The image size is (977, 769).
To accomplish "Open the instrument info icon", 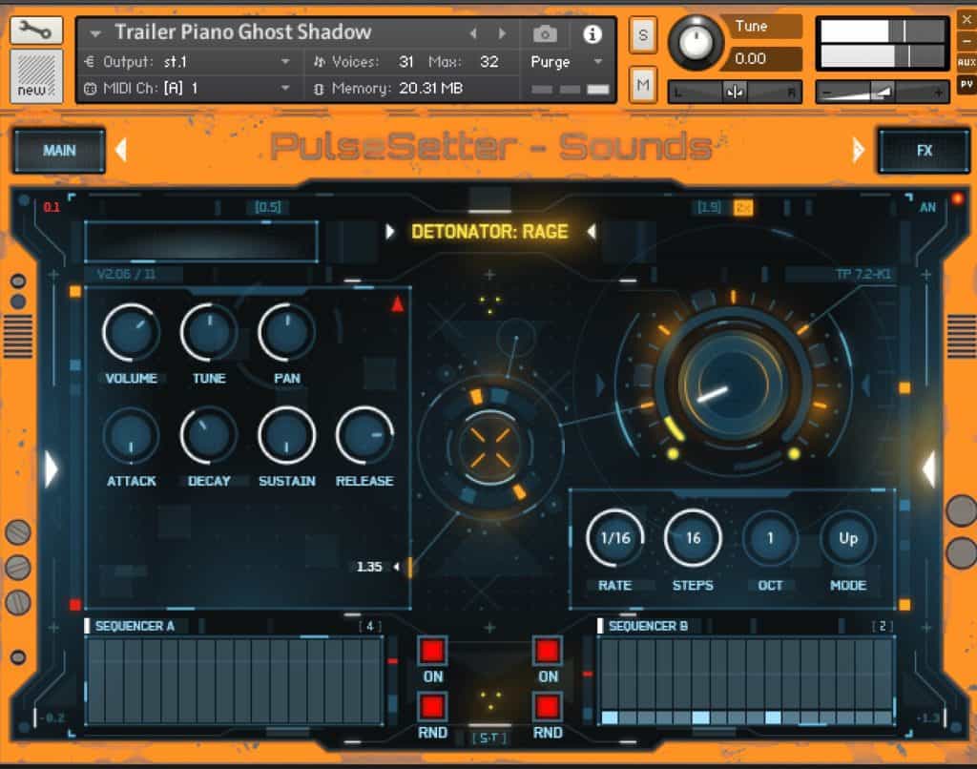I will (x=592, y=33).
